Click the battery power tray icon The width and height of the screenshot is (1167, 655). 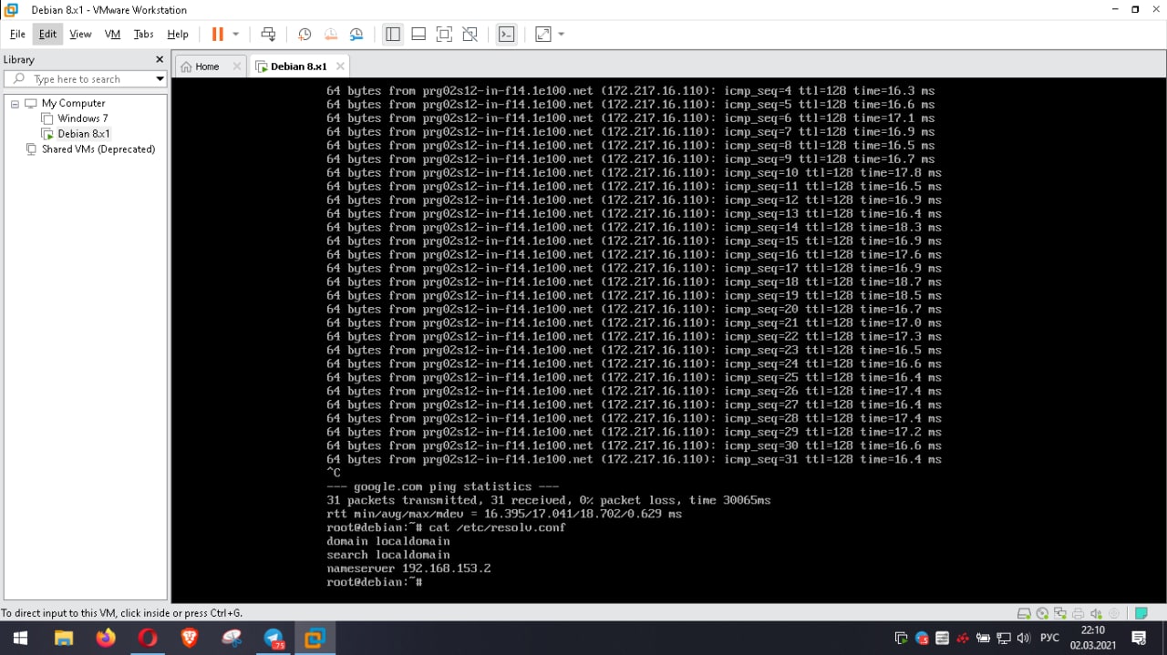tap(983, 638)
